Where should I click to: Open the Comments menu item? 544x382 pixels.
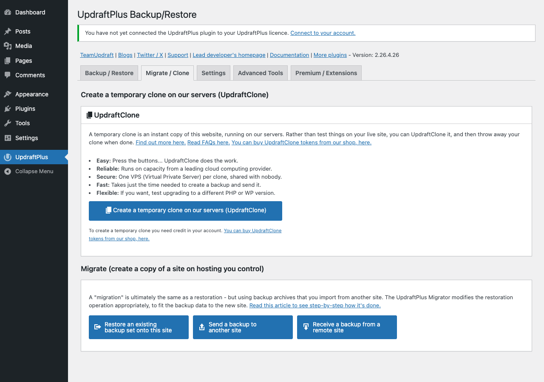[34, 75]
